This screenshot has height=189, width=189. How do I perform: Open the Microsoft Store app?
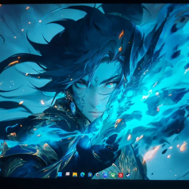(90, 175)
